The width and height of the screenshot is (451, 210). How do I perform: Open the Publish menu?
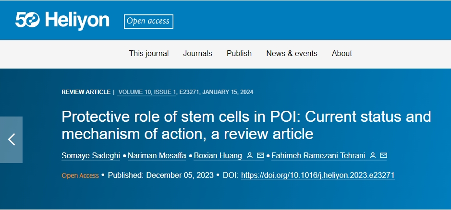(239, 54)
